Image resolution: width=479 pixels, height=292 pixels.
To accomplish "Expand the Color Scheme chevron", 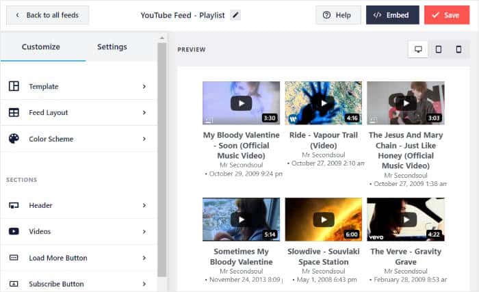I will pos(144,139).
